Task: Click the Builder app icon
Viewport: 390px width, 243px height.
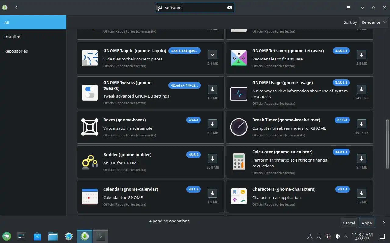Action: tap(90, 162)
